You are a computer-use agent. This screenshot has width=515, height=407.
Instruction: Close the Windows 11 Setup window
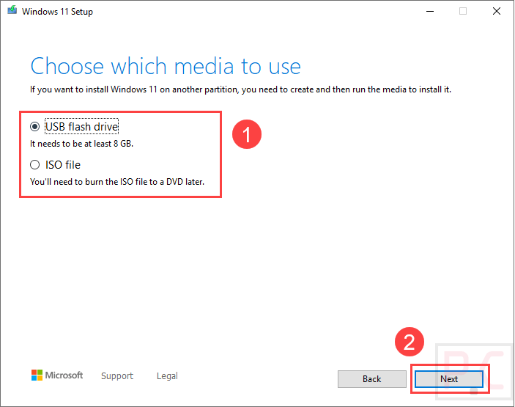[497, 11]
